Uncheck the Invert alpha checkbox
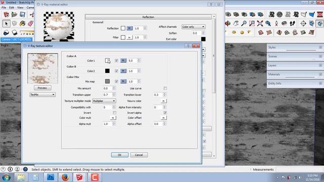The width and height of the screenshot is (324, 182). click(x=165, y=113)
